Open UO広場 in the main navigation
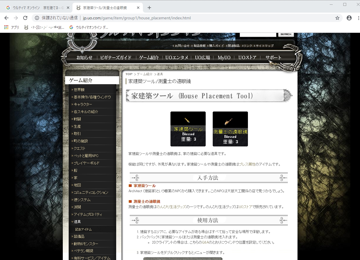Viewport: 360px width, 260px height. pos(202,58)
